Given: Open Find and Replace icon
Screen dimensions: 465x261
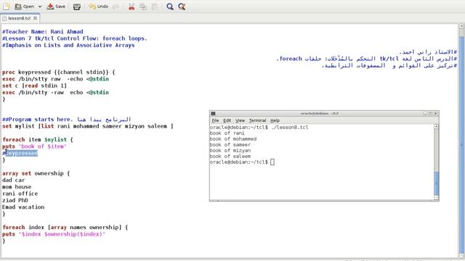Looking at the screenshot, I should (182, 7).
